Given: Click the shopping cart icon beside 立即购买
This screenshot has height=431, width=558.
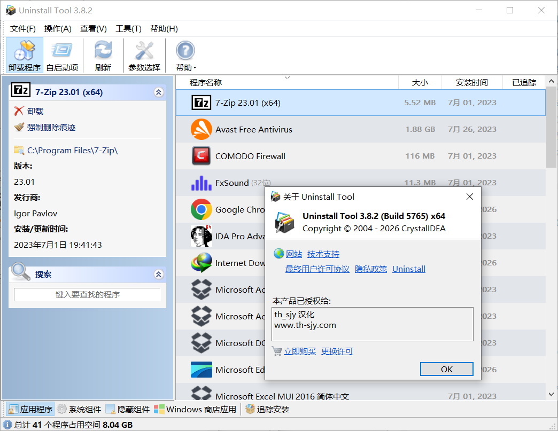Looking at the screenshot, I should pyautogui.click(x=277, y=351).
